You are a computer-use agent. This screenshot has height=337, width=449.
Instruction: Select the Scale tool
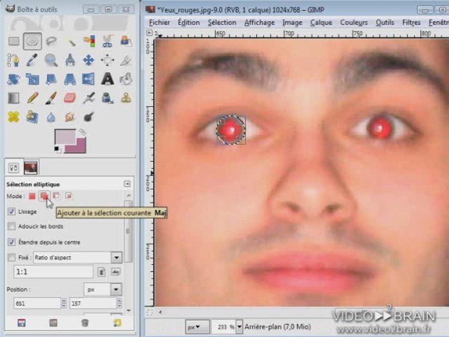point(32,79)
